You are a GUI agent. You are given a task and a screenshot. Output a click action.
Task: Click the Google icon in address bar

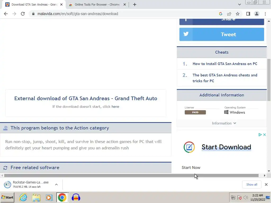pos(220,14)
